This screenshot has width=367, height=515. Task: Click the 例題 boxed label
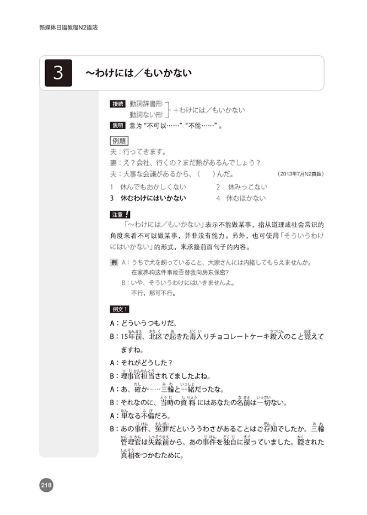119,141
